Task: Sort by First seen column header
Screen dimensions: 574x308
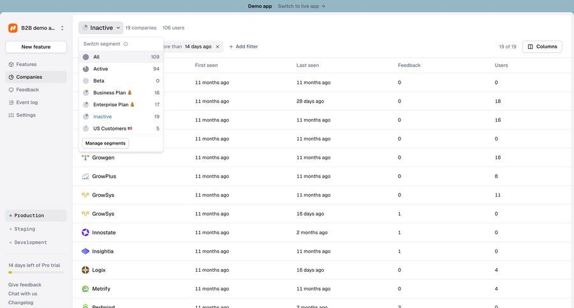Action: coord(206,66)
